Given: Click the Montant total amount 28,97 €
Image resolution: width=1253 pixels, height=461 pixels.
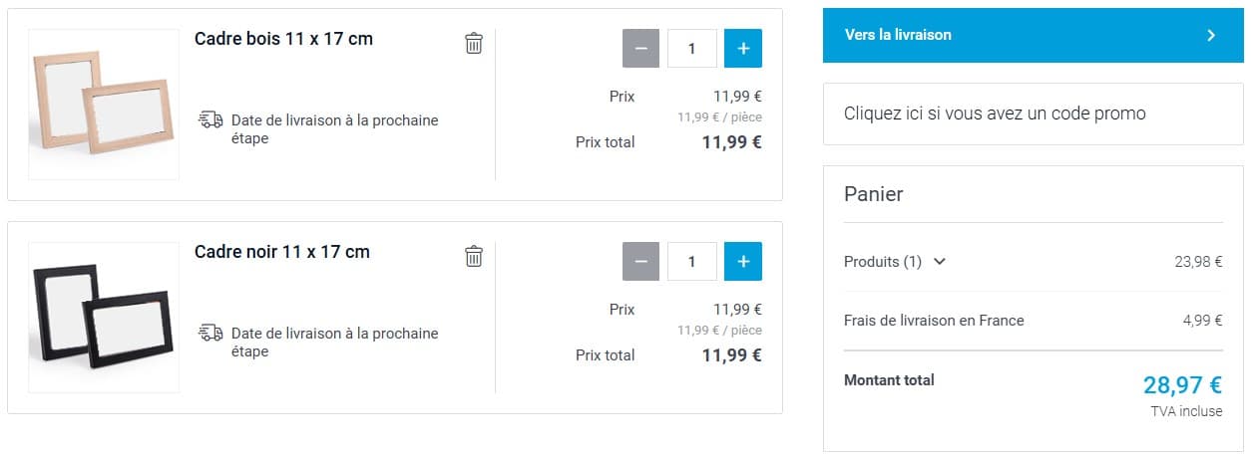Looking at the screenshot, I should click(1182, 385).
